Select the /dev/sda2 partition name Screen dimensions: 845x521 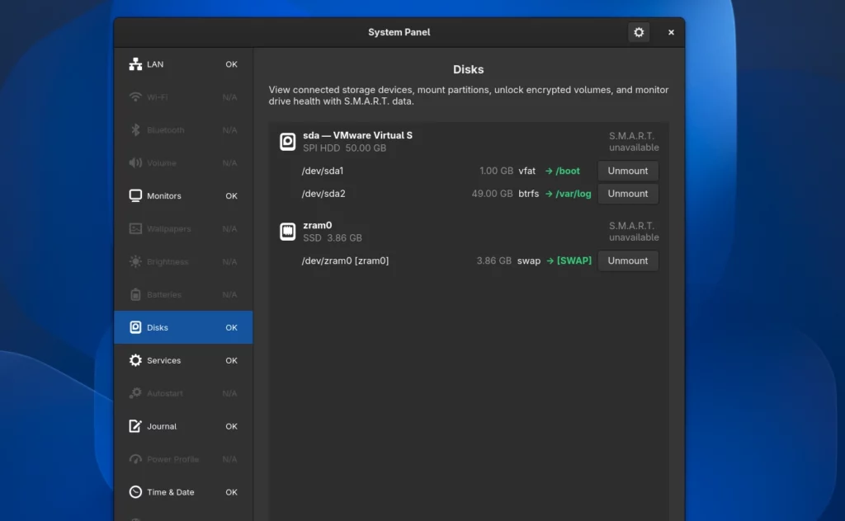point(323,194)
